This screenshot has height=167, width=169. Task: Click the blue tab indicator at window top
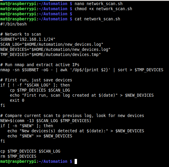pyautogui.click(x=26, y=0)
